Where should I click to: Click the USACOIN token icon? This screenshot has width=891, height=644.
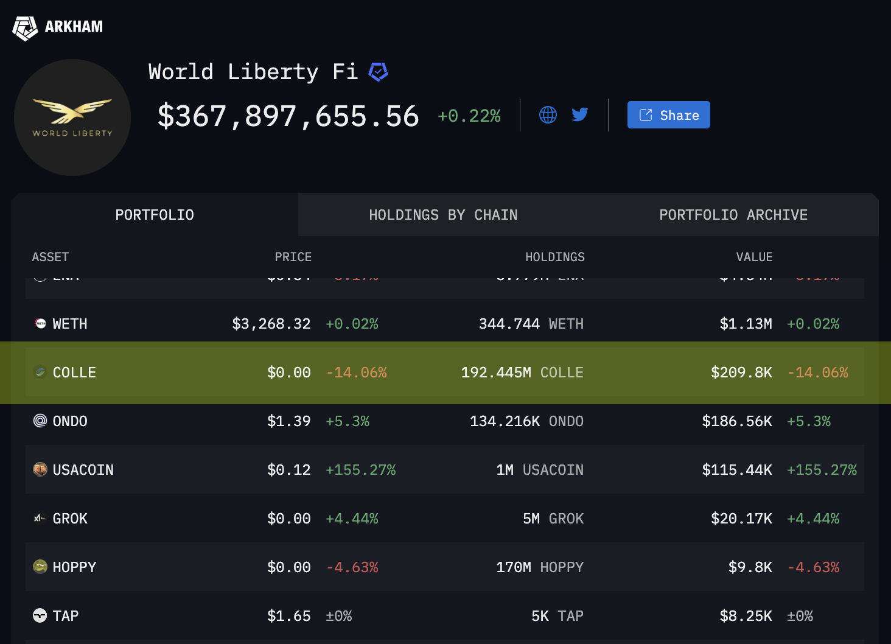point(39,469)
